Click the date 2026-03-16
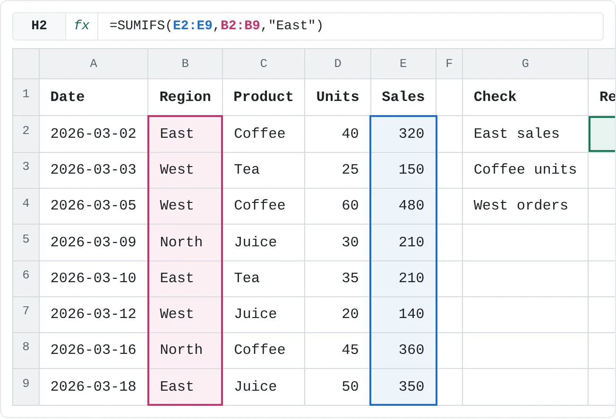 [x=94, y=350]
